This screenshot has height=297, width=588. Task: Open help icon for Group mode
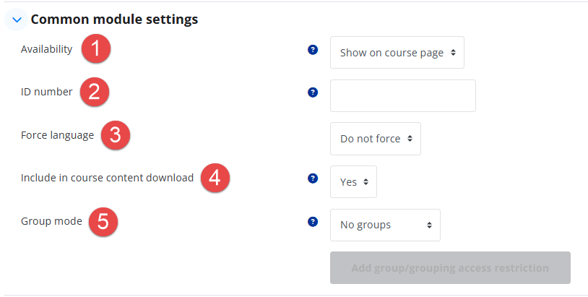[x=313, y=222]
